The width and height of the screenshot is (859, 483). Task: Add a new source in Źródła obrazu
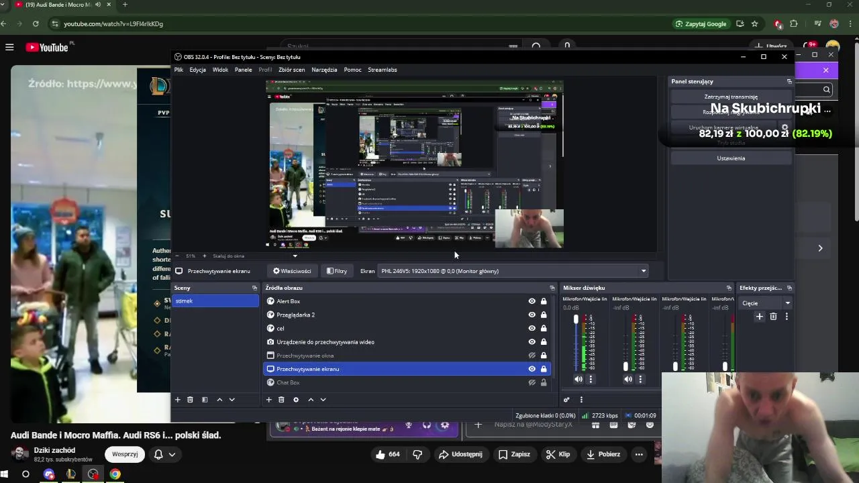(269, 400)
